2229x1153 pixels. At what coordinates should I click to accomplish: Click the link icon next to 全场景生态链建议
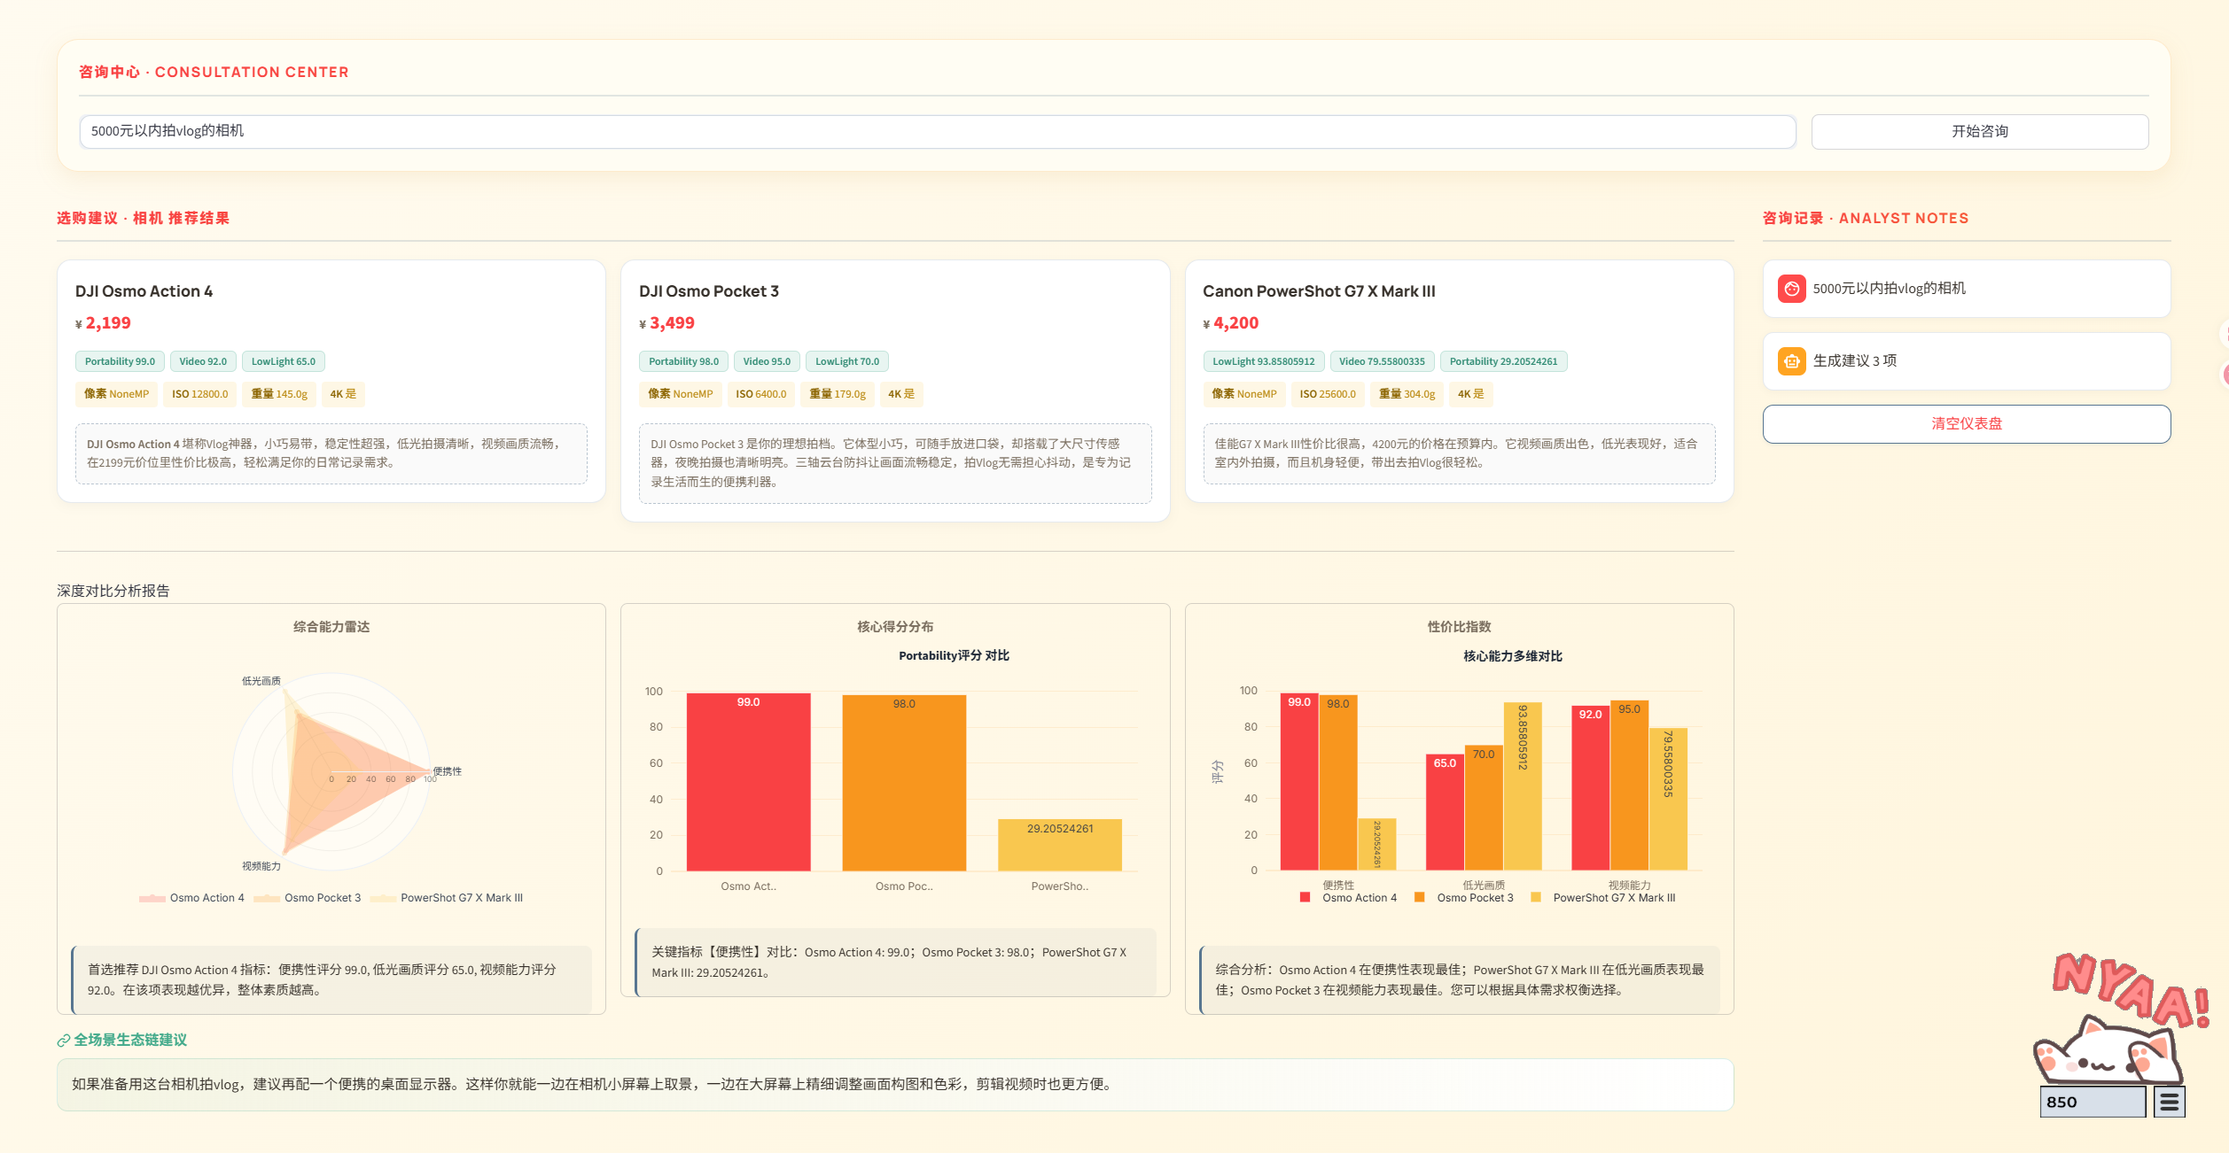click(64, 1041)
